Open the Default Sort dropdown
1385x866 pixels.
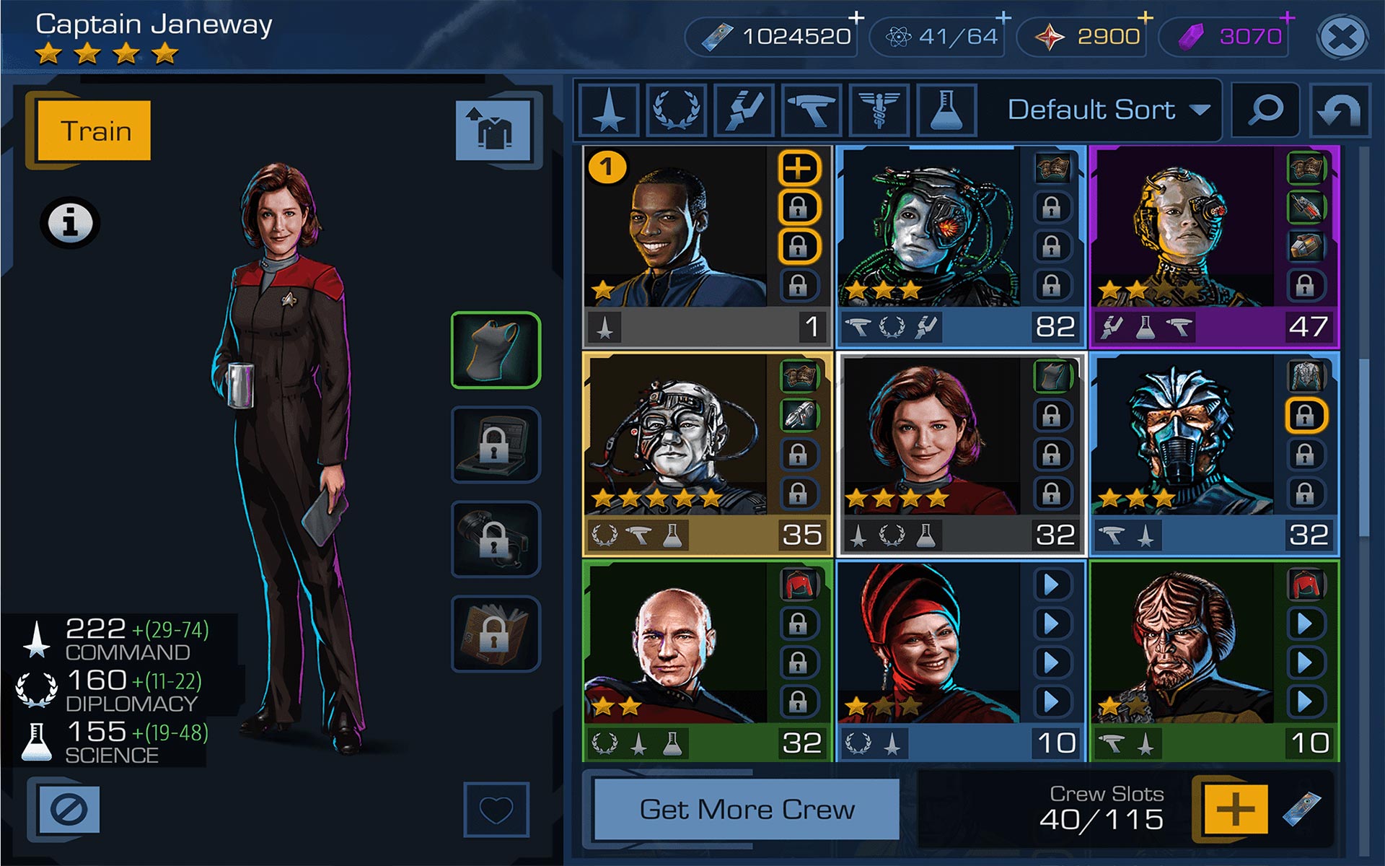pyautogui.click(x=1107, y=110)
